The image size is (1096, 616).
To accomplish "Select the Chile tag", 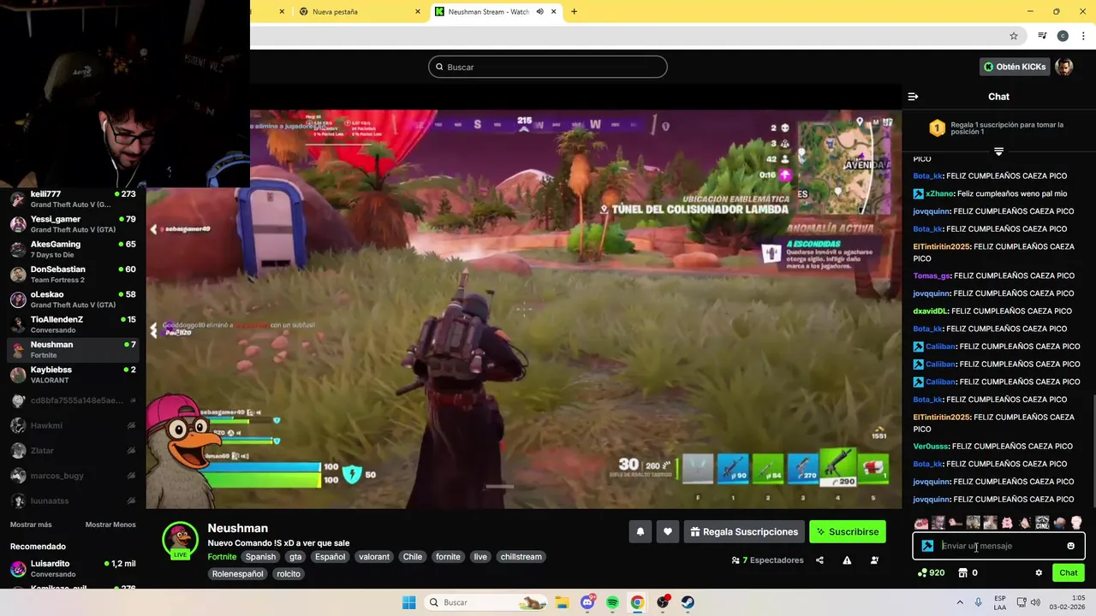I will coord(413,557).
